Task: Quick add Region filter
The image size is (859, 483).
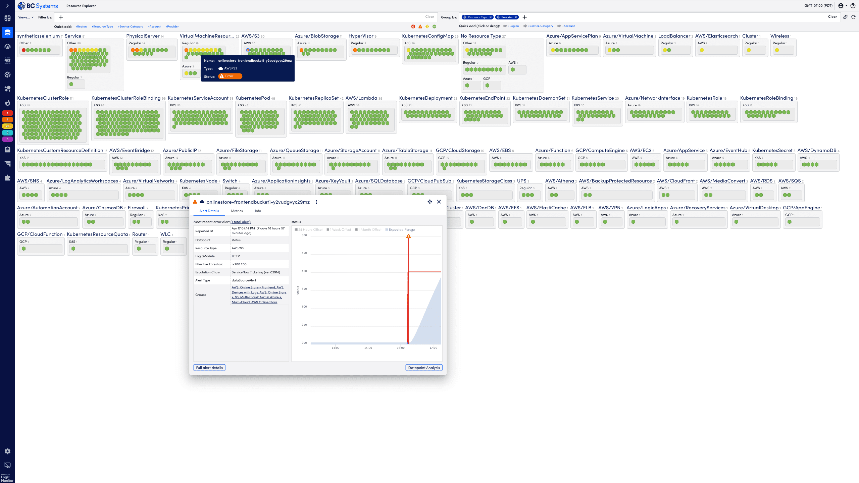Action: 81,26
